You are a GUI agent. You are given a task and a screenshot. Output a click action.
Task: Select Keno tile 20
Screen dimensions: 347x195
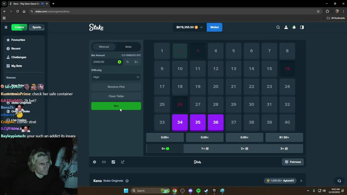216,87
